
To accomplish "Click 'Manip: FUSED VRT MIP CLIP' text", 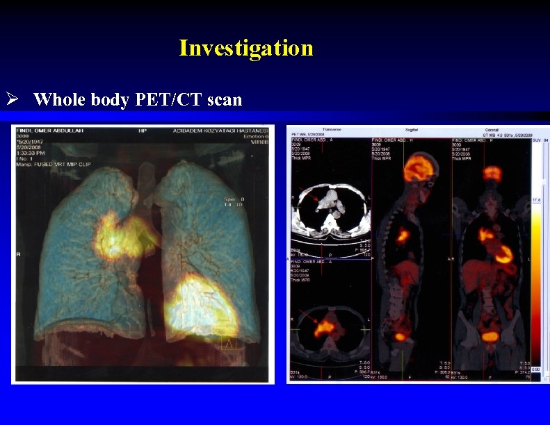I will [54, 164].
